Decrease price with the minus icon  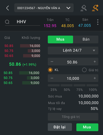(x=52, y=62)
